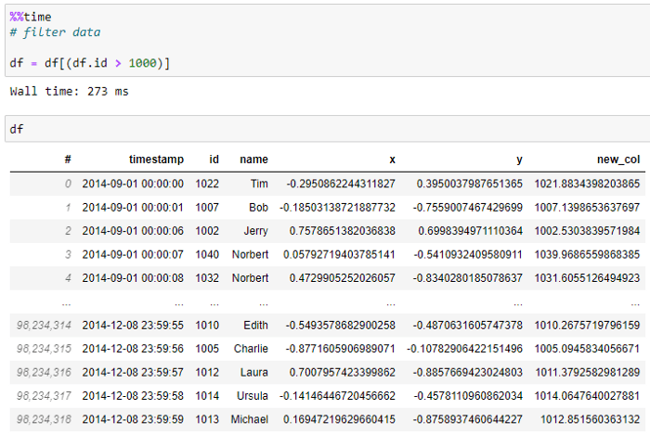Click the 'name' column header
Screen dimensions: 650x435
tap(253, 160)
